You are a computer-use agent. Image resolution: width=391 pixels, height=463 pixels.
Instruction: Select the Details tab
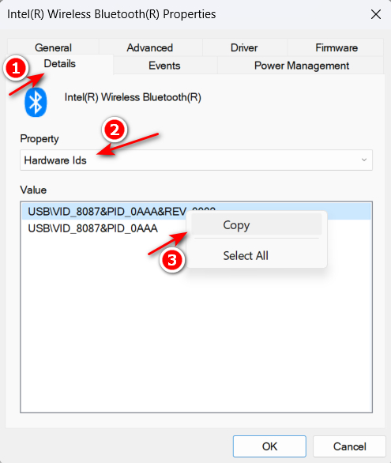pos(59,64)
